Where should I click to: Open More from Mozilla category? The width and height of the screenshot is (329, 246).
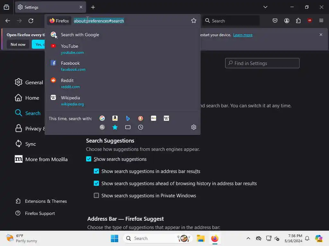pyautogui.click(x=41, y=160)
